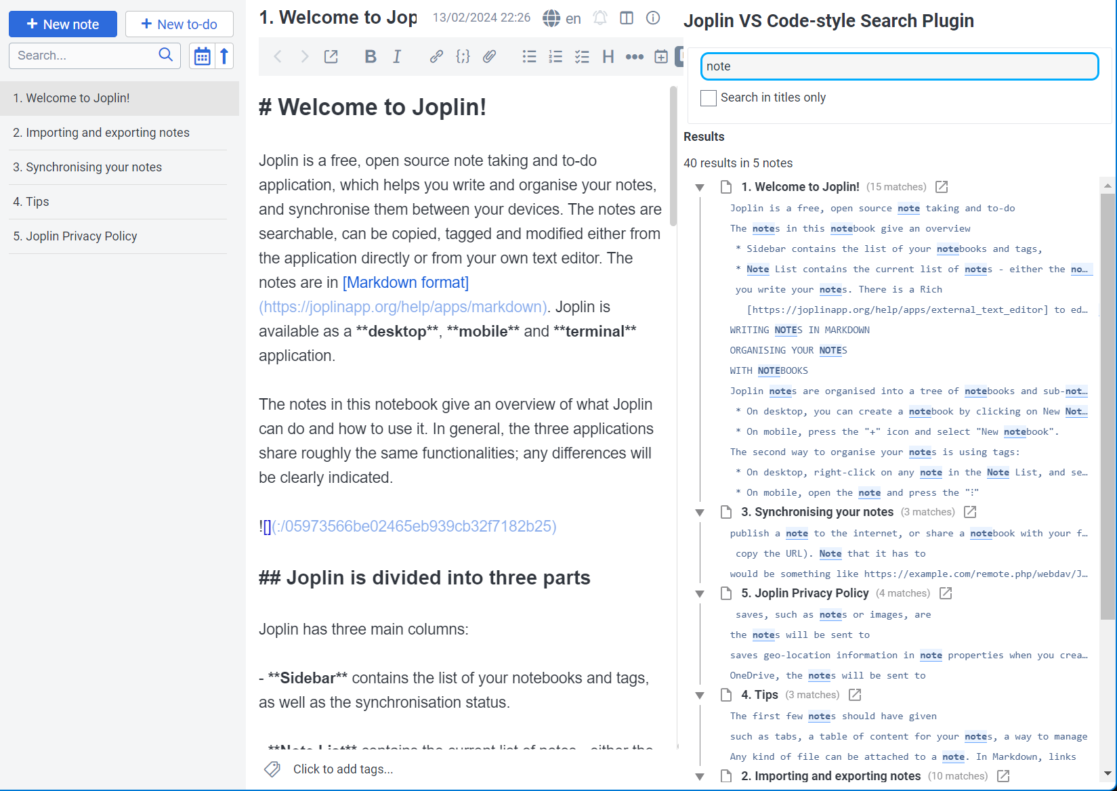The image size is (1117, 791).
Task: Open the sort-by-date calendar icon
Action: pyautogui.click(x=202, y=56)
